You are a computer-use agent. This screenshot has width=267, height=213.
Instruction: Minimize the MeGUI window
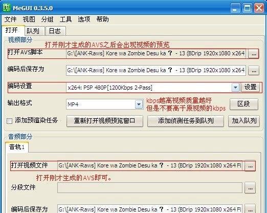pyautogui.click(x=235, y=8)
